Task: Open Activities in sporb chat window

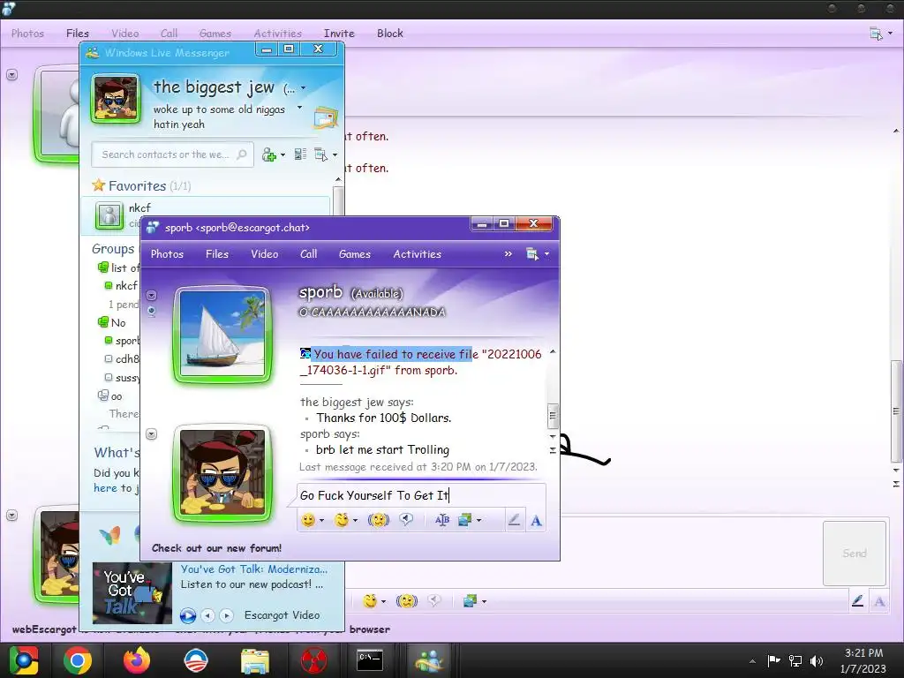Action: coord(417,254)
